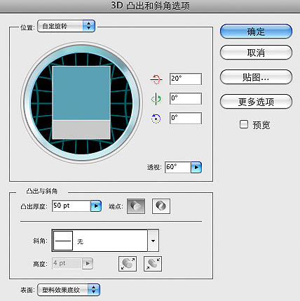Click the bevel shape preview thumbnail
The width and height of the screenshot is (300, 301).
[x=63, y=241]
